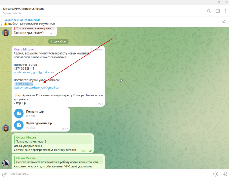
Task: Open Sergey's avatar at bottom of chat
Action: pos(6,163)
